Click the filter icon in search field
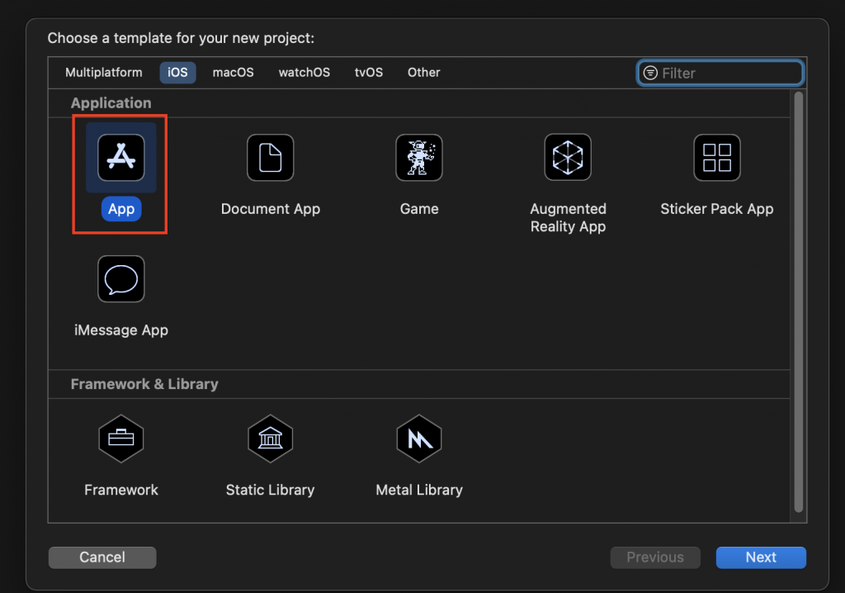Image resolution: width=845 pixels, height=593 pixels. (x=650, y=73)
